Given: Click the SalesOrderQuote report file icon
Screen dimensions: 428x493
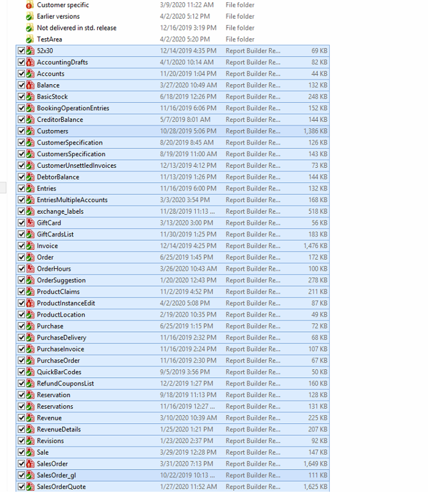Looking at the screenshot, I should pos(30,487).
